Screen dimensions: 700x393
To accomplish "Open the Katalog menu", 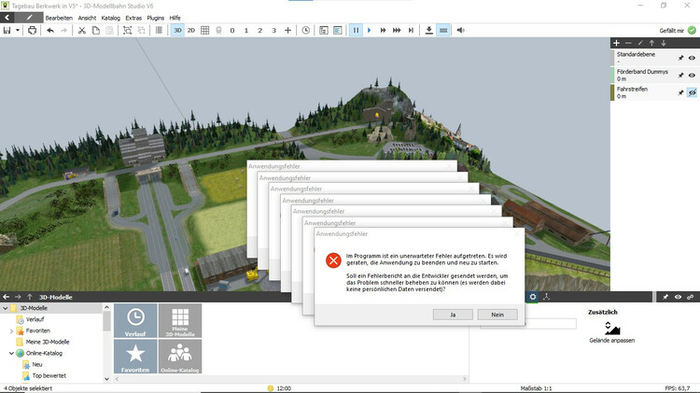I will point(111,18).
